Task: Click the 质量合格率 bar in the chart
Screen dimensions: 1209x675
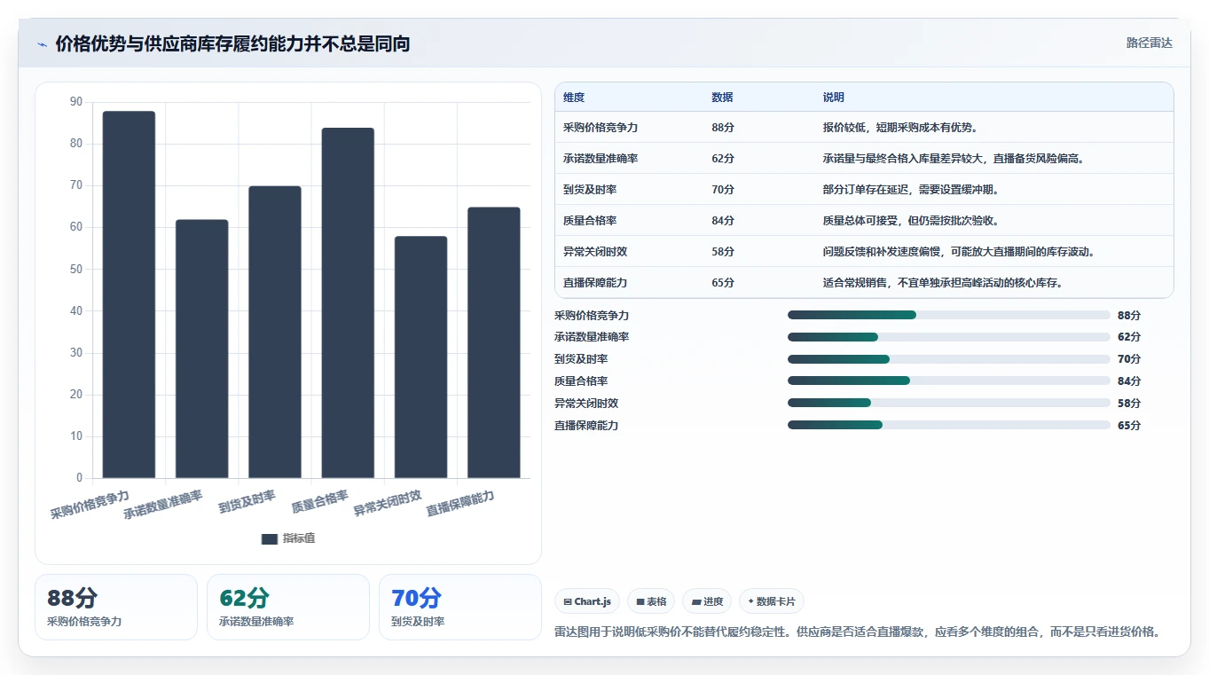Action: (348, 302)
